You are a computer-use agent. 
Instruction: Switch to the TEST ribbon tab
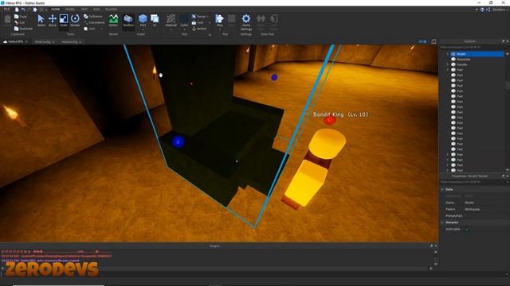(x=84, y=10)
